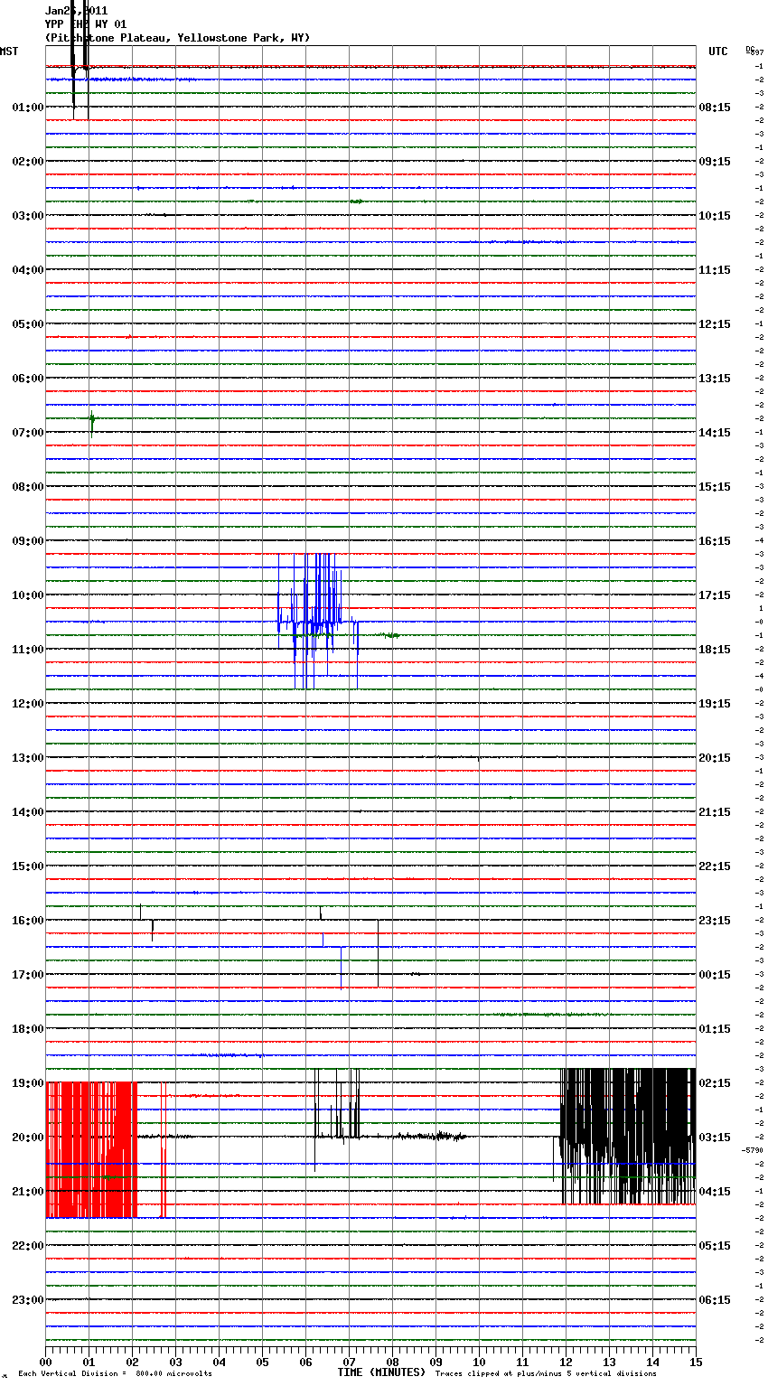This screenshot has width=768, height=1386.
Task: Select the "20:15" UTC time label
Action: [715, 758]
